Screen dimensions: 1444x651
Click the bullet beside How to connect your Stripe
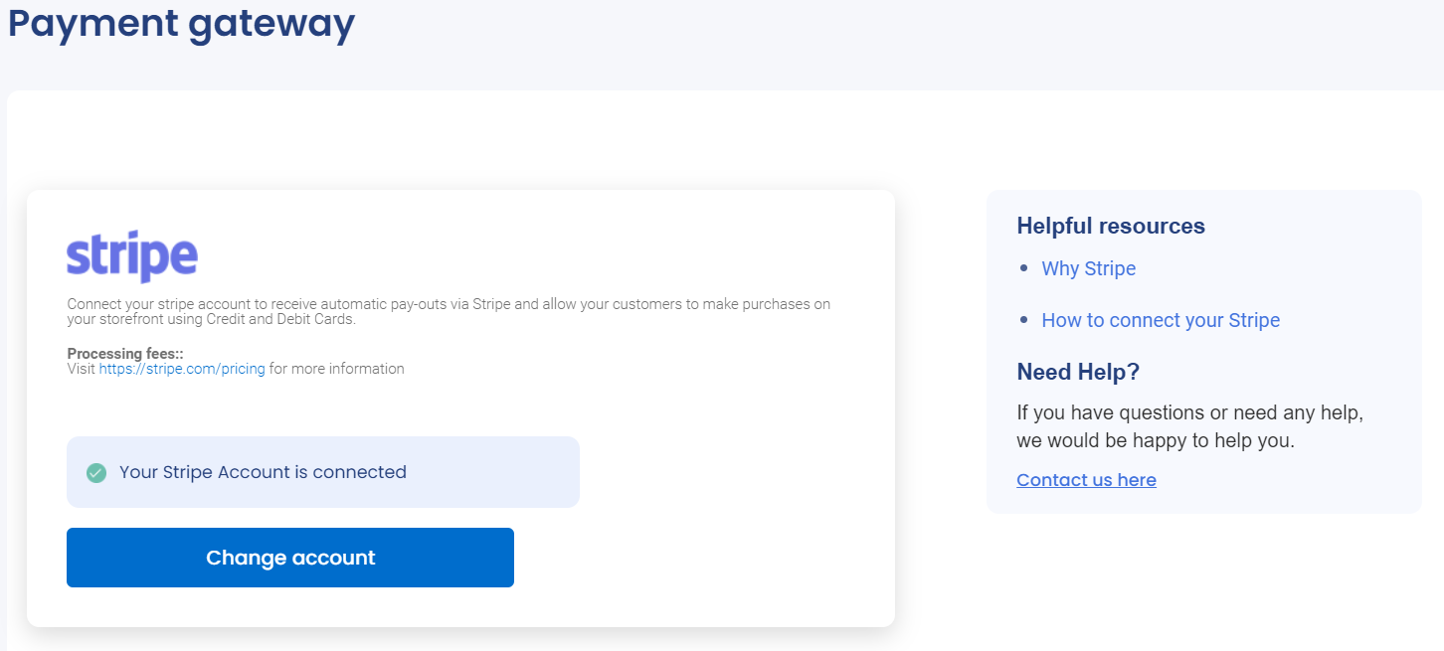[x=1025, y=320]
